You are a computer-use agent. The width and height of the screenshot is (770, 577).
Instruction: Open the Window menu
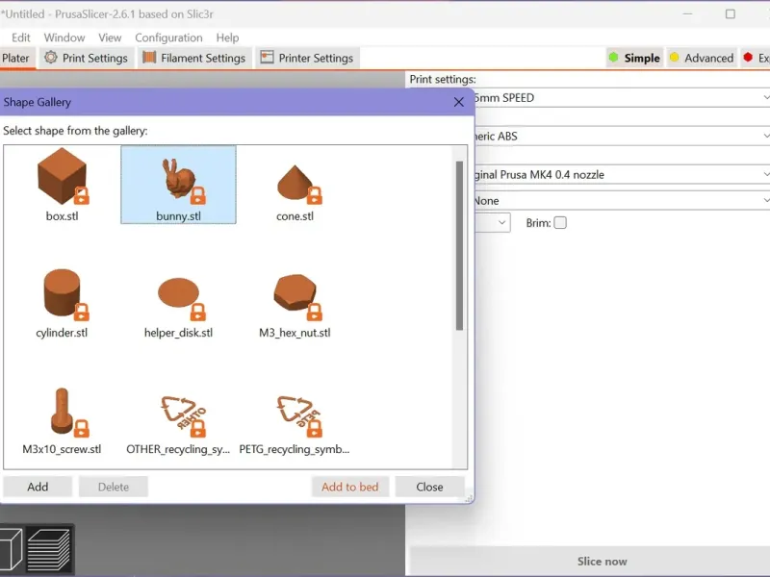click(x=64, y=38)
